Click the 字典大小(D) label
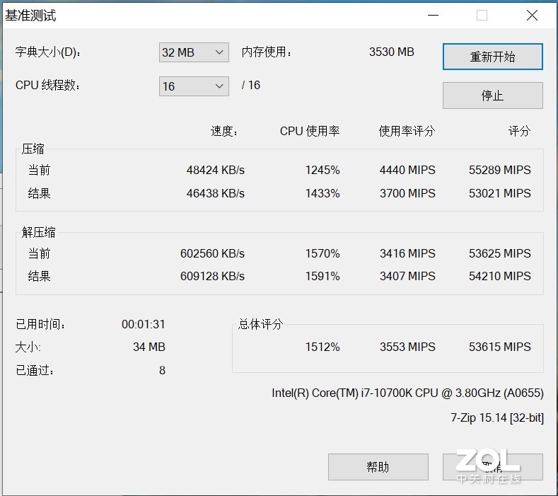 (47, 52)
